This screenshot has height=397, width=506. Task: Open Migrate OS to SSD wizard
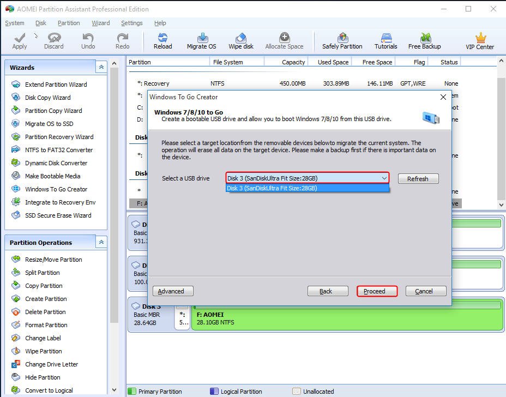pyautogui.click(x=43, y=124)
